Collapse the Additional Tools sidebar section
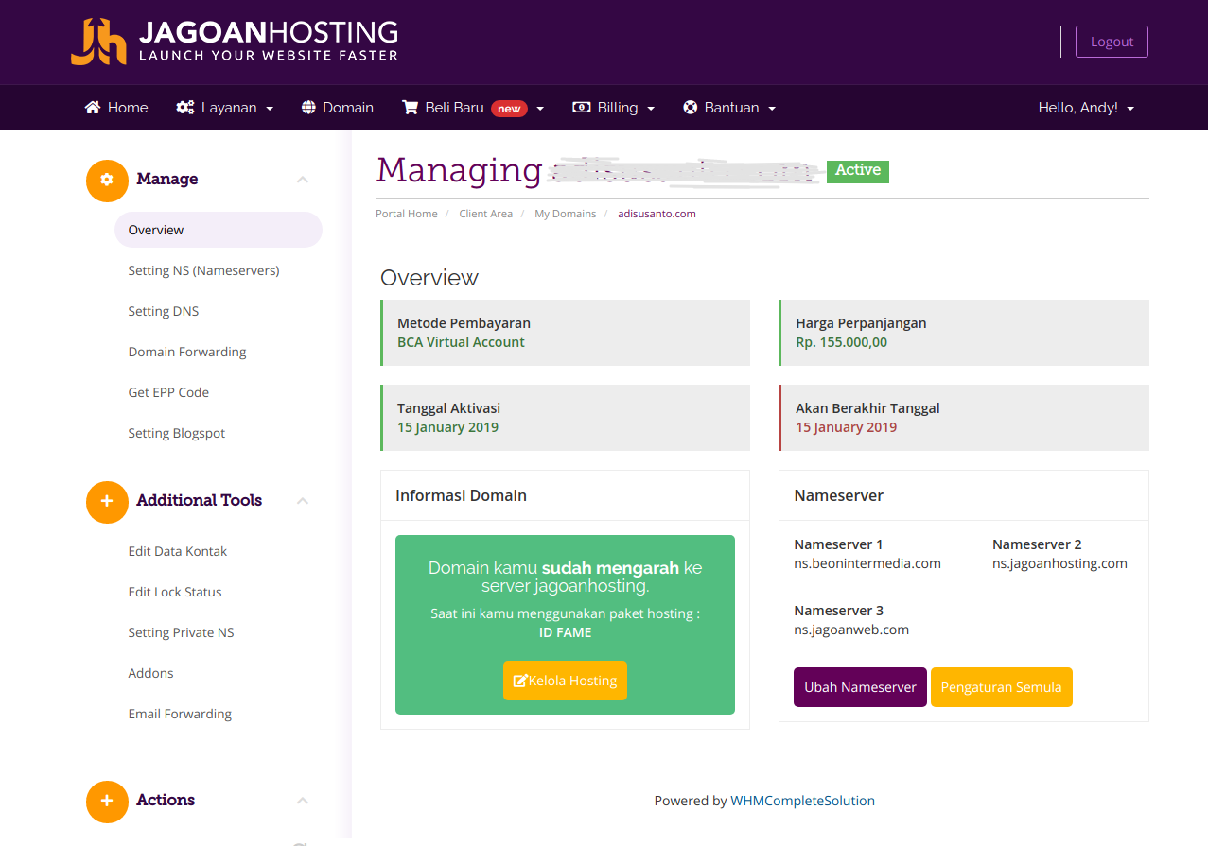The image size is (1208, 846). tap(303, 501)
